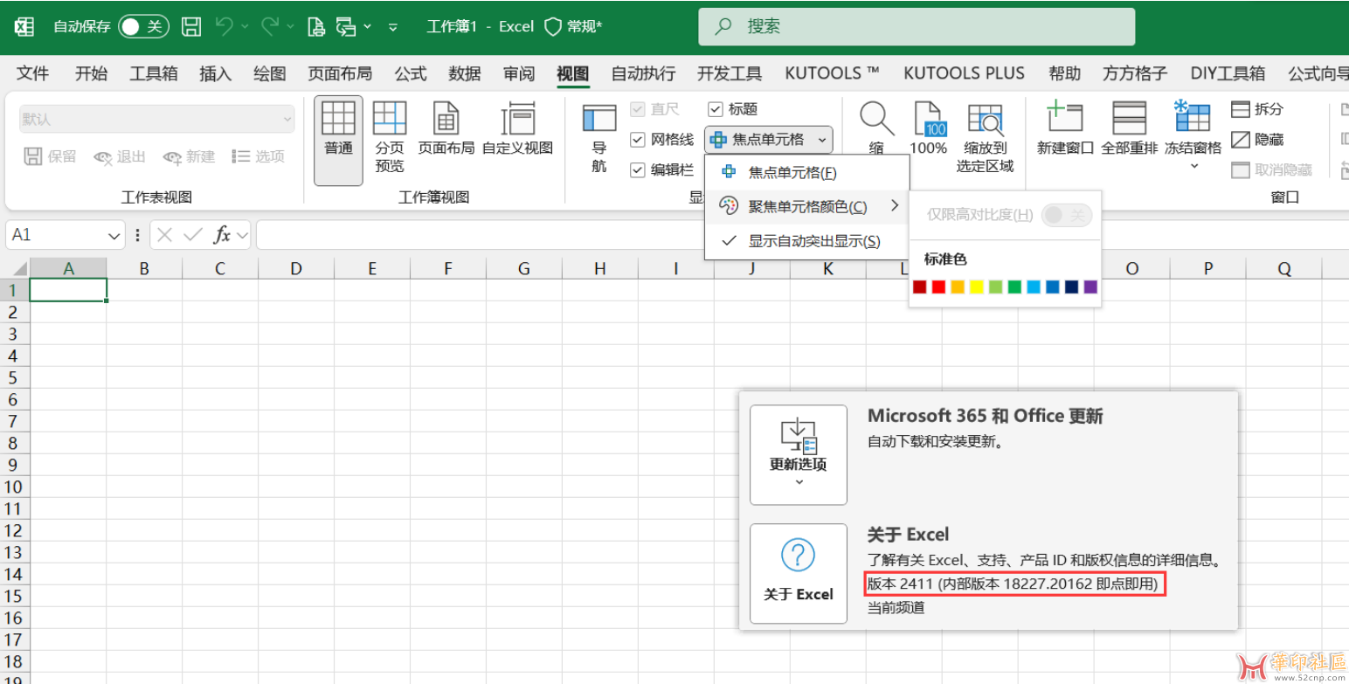Screen dimensions: 1349x684
Task: Switch to the 公式 formulas tab
Action: click(x=411, y=73)
